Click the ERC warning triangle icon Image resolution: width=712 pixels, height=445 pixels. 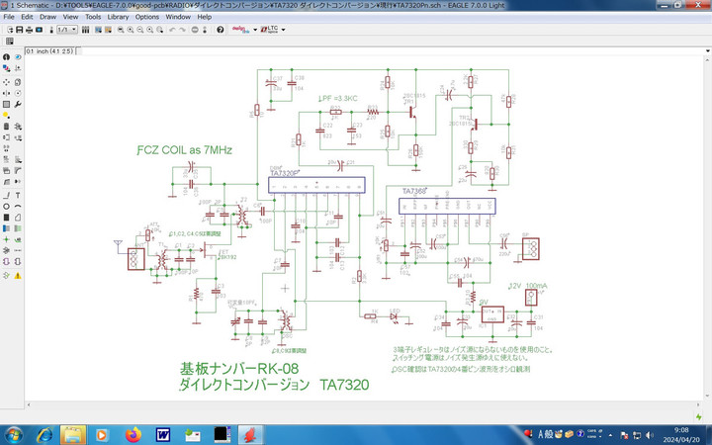pyautogui.click(x=18, y=275)
